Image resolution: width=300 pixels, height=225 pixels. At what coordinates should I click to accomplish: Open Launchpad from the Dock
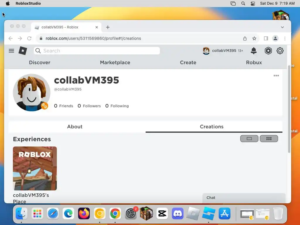tap(37, 214)
